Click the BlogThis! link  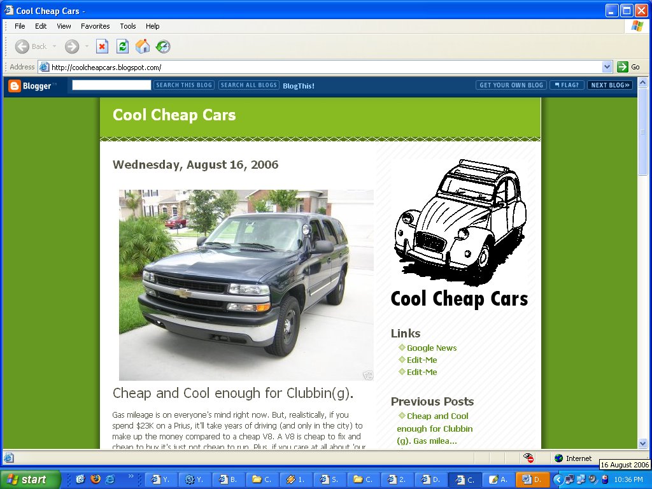[299, 86]
